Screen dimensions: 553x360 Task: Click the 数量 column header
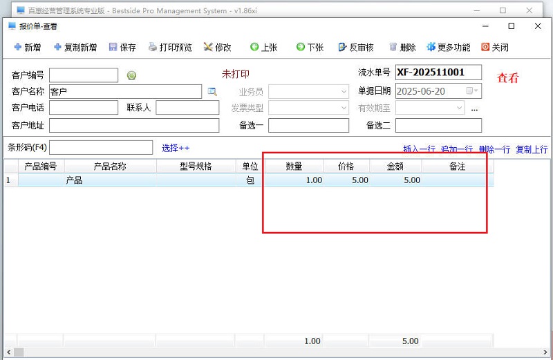294,166
